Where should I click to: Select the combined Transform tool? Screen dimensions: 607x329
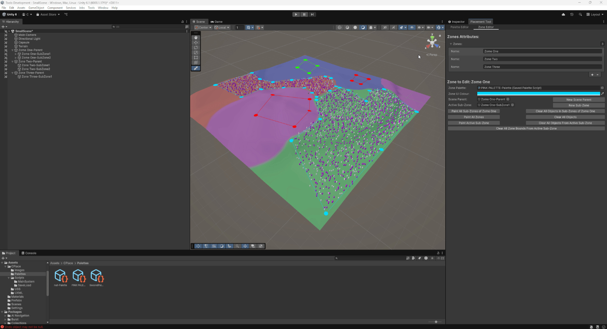click(x=196, y=62)
